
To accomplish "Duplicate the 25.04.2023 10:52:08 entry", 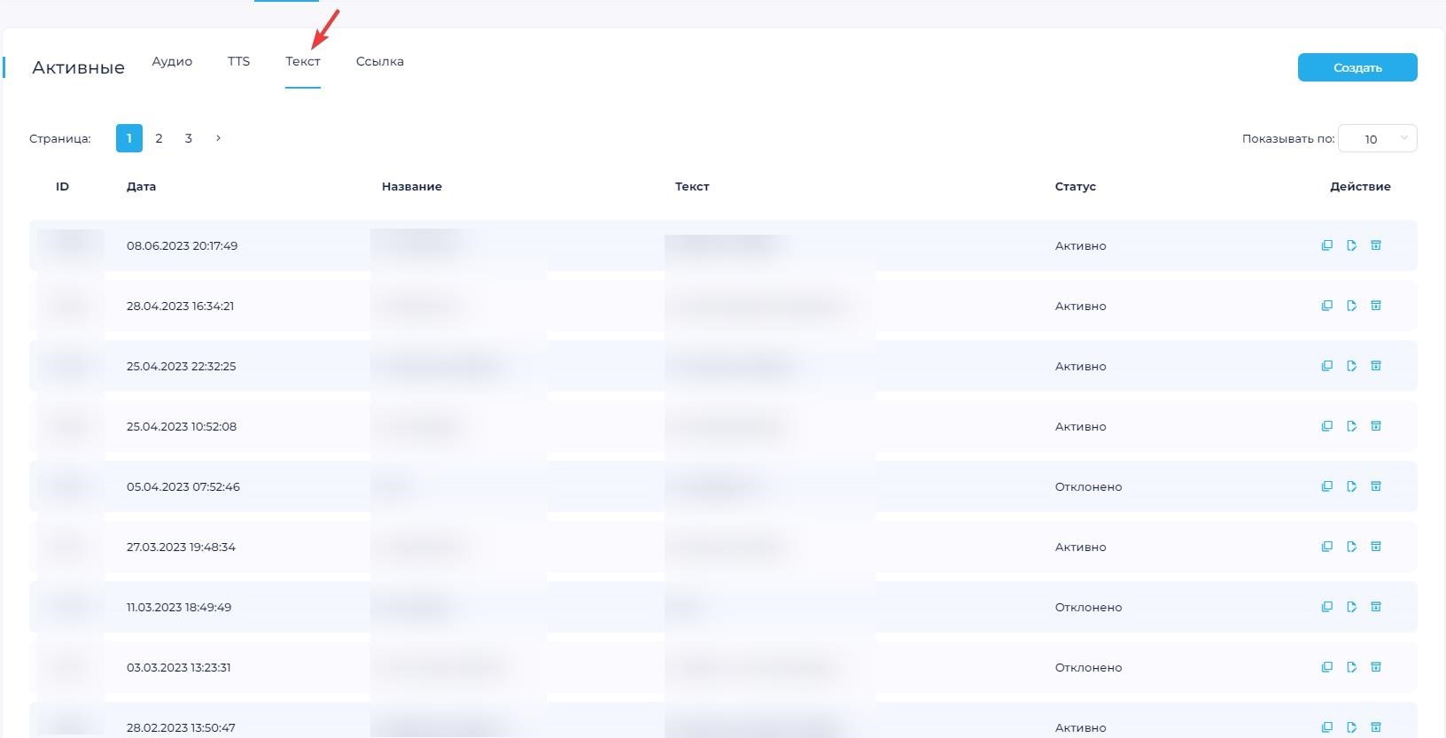I will (x=1326, y=426).
